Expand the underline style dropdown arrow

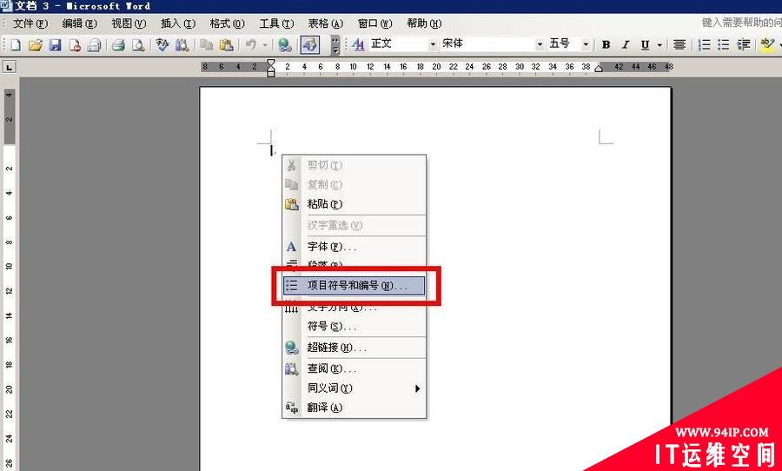point(659,45)
